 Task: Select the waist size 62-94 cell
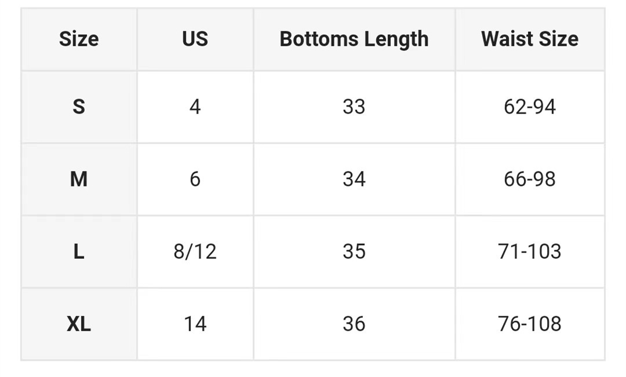pyautogui.click(x=530, y=107)
